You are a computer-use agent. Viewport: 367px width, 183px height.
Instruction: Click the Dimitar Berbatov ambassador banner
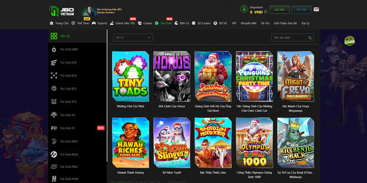(102, 11)
